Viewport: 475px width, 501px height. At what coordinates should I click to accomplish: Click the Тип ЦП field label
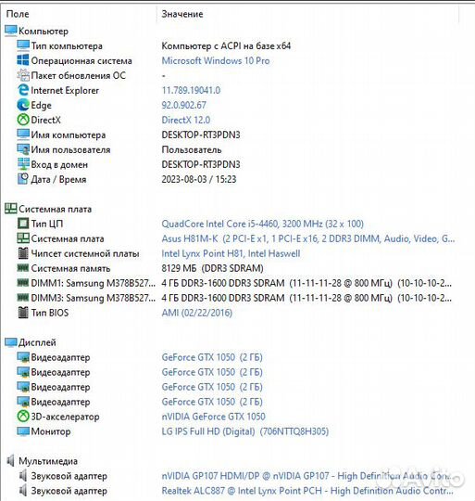(47, 224)
